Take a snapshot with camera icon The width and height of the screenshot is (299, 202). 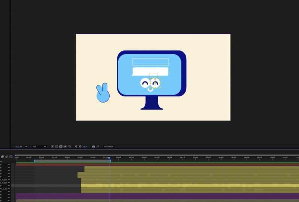(94, 147)
